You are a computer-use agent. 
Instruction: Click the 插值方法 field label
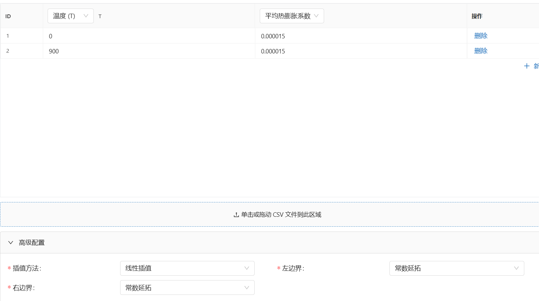point(27,268)
